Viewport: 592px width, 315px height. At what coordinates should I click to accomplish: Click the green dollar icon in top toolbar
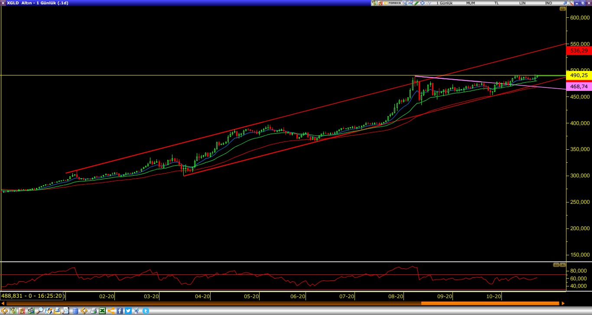click(374, 3)
